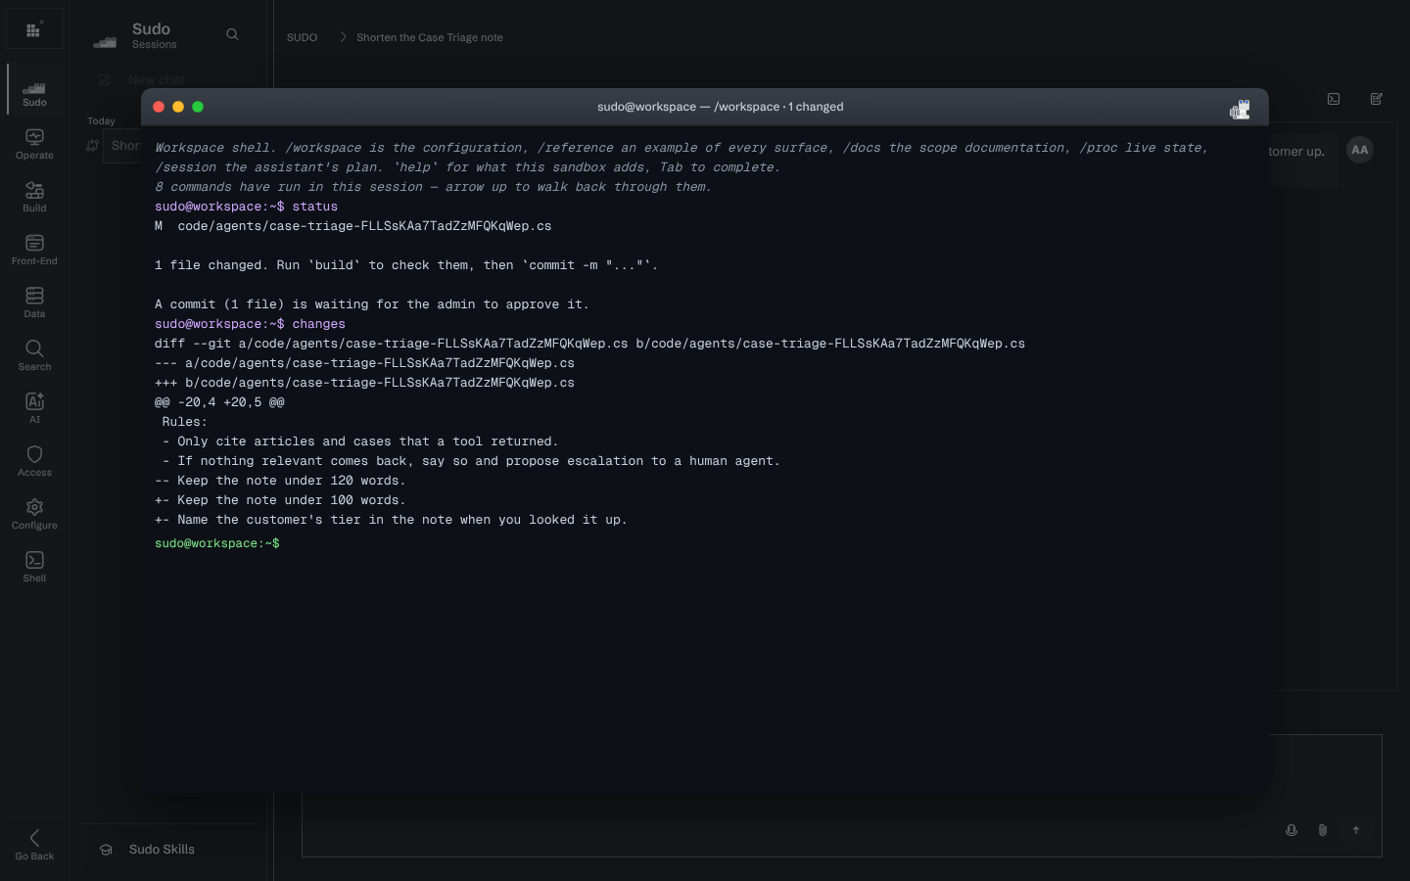This screenshot has width=1410, height=881.
Task: Minimize the terminal with yellow button
Action: click(x=178, y=107)
